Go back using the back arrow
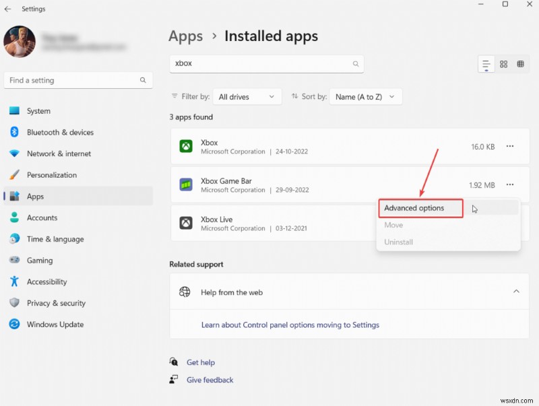This screenshot has height=406, width=539. (x=8, y=9)
